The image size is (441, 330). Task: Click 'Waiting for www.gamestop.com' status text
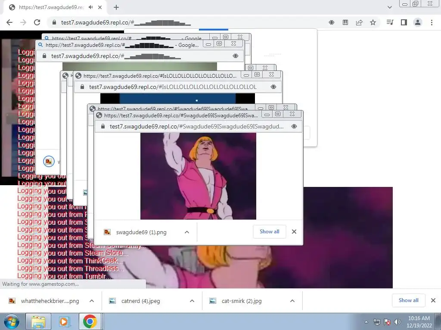40,284
